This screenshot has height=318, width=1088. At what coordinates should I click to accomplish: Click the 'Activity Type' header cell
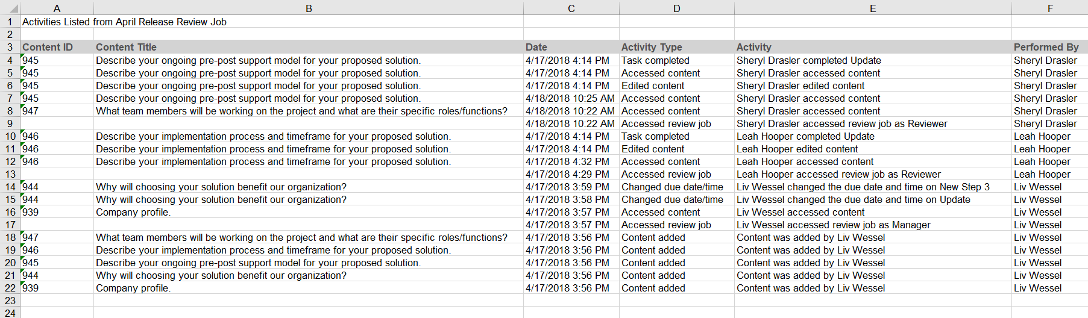click(x=677, y=47)
